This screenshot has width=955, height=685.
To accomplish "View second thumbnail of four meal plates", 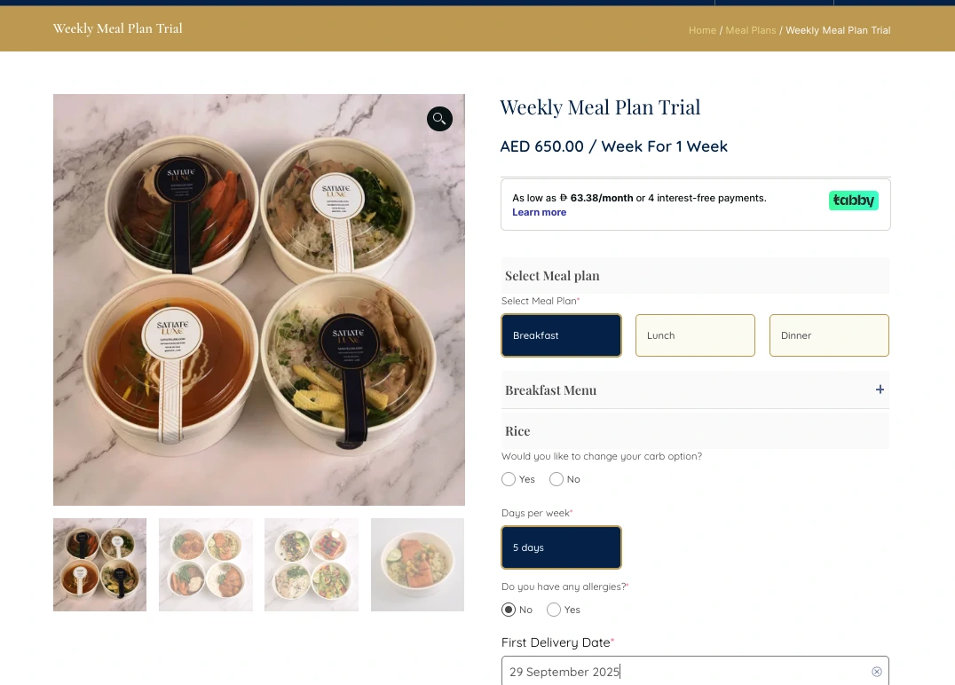I will click(206, 564).
